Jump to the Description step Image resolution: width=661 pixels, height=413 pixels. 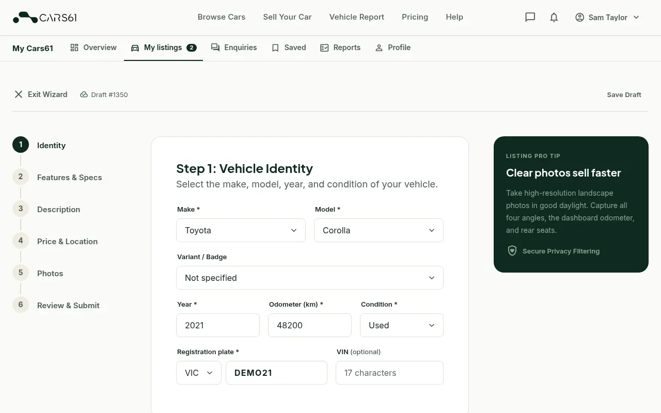coord(59,209)
